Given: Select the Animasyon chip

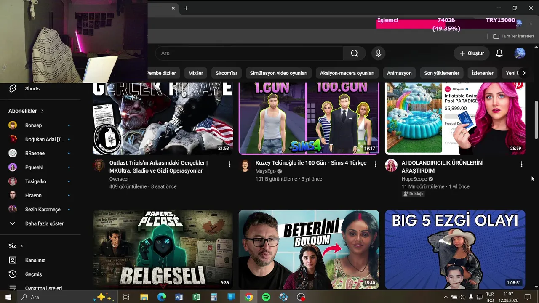Looking at the screenshot, I should tap(399, 73).
